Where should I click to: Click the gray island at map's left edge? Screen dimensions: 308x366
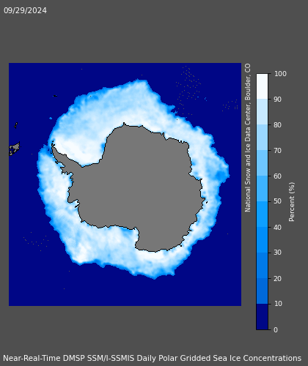(x=14, y=149)
